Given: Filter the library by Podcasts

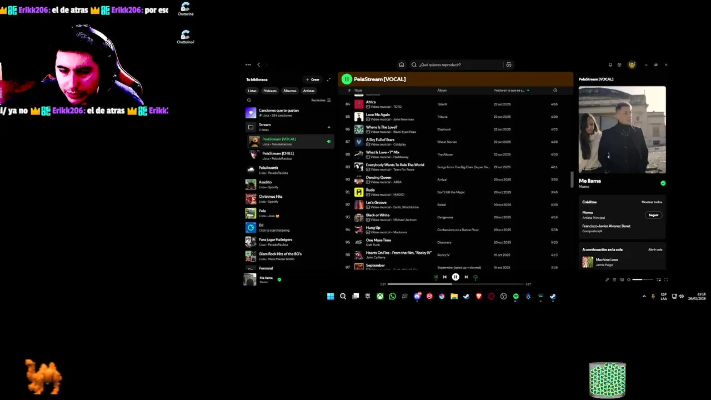Looking at the screenshot, I should pos(270,91).
